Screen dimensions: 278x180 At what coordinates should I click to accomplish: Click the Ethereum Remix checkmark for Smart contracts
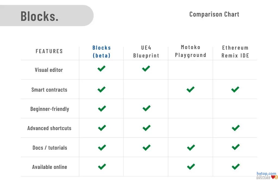click(235, 89)
